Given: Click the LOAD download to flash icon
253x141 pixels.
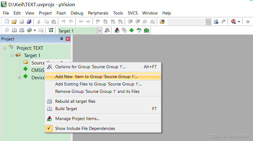Looking at the screenshot, I should point(51,30).
